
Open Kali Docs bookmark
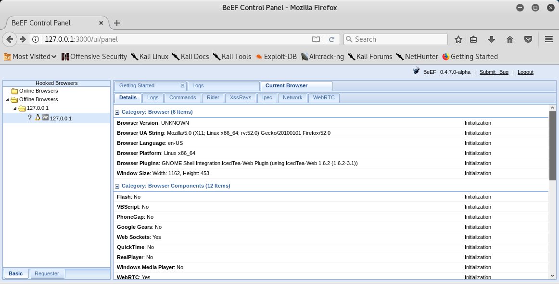tap(191, 57)
